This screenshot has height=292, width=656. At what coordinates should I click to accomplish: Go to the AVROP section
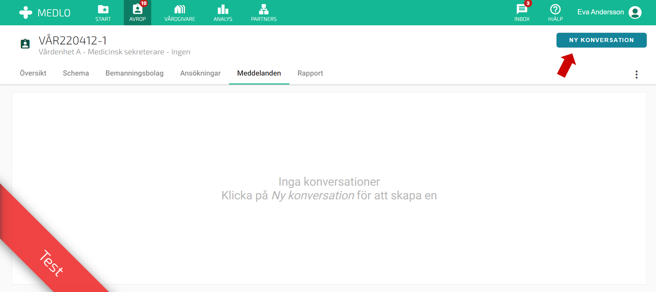138,13
